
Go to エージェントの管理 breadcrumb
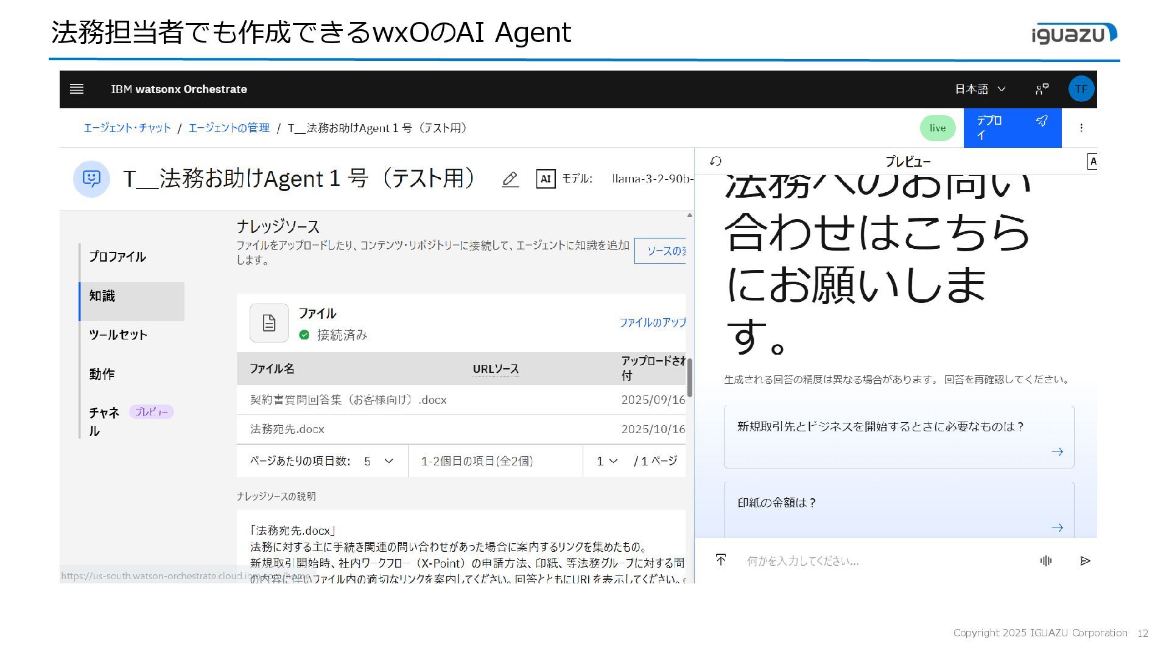[229, 128]
